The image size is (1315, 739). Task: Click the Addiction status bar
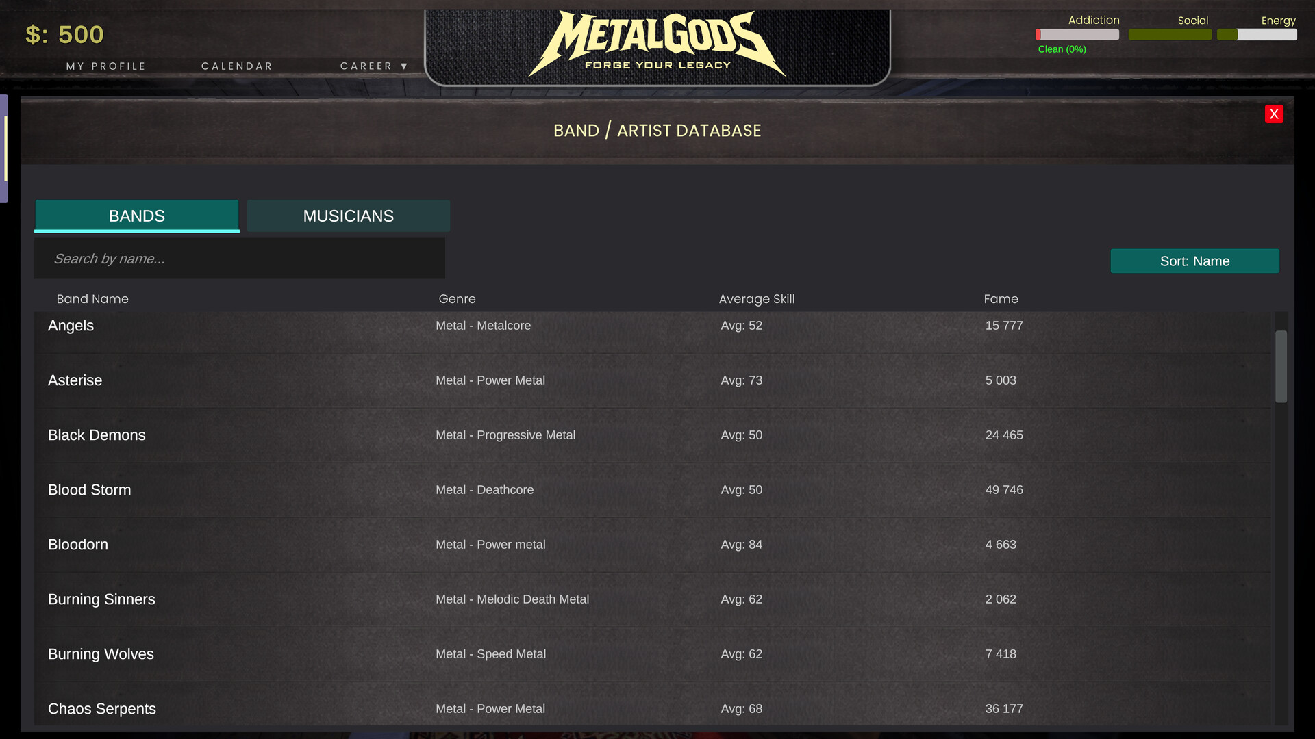pyautogui.click(x=1077, y=34)
